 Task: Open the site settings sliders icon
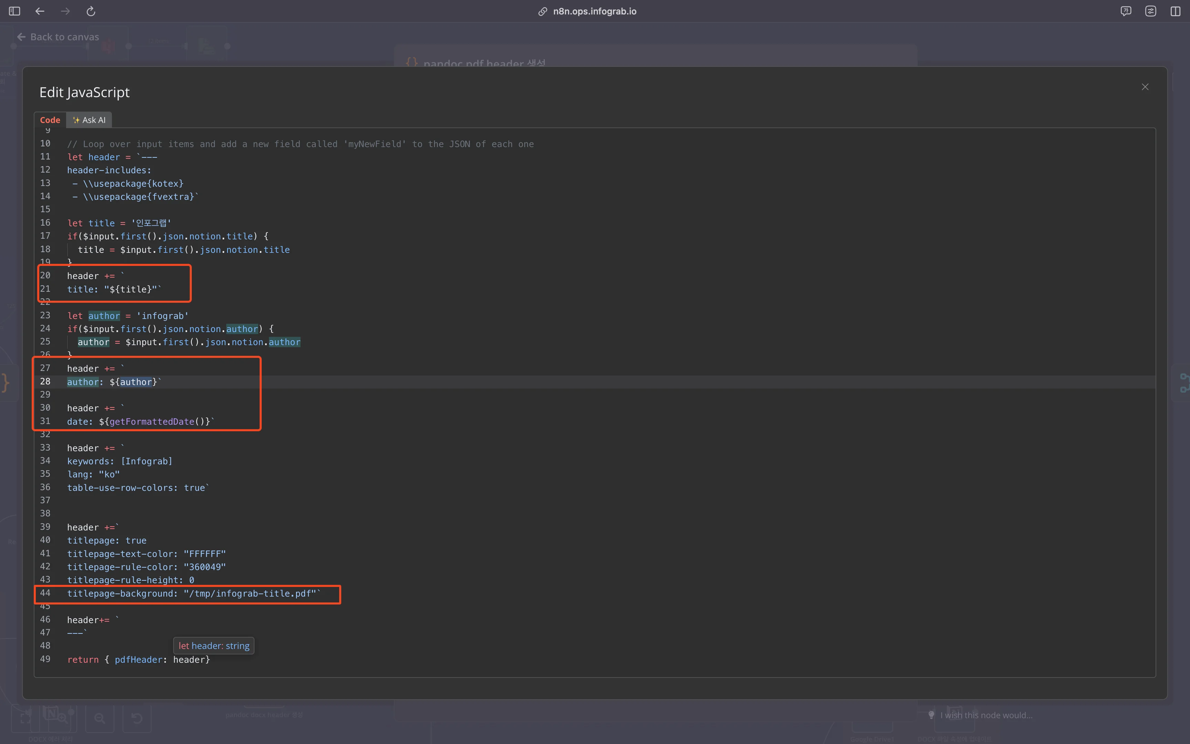click(1151, 11)
